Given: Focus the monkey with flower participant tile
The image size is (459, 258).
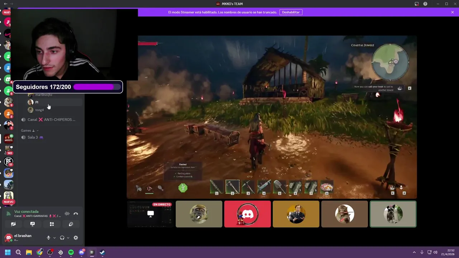Looking at the screenshot, I should 345,214.
